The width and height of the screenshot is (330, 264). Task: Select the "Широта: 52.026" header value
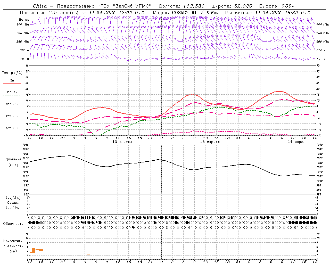[232, 6]
